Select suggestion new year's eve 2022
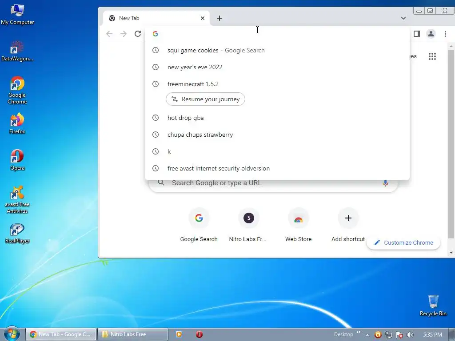This screenshot has height=341, width=455. (277, 67)
